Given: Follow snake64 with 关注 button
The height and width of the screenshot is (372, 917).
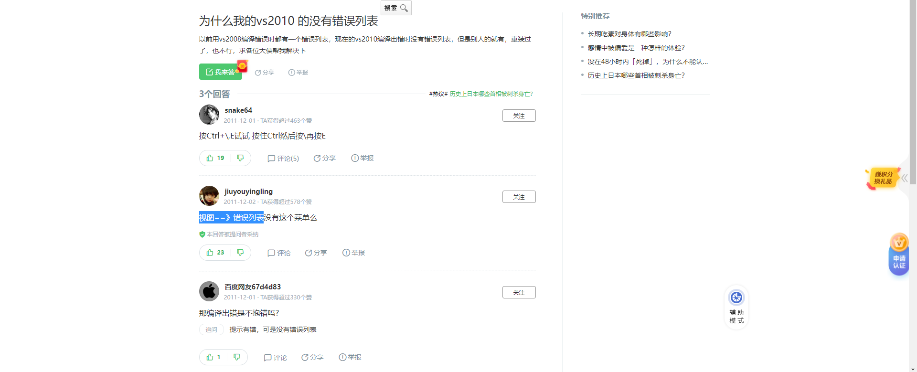Looking at the screenshot, I should click(x=519, y=116).
